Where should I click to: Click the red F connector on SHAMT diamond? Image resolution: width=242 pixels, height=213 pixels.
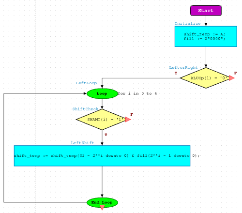[x=128, y=120]
